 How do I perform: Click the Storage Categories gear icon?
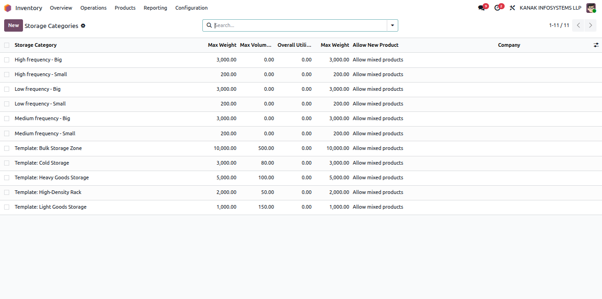click(x=83, y=26)
